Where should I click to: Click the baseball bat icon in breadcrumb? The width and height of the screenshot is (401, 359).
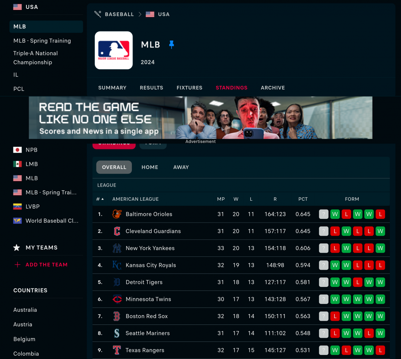[98, 14]
